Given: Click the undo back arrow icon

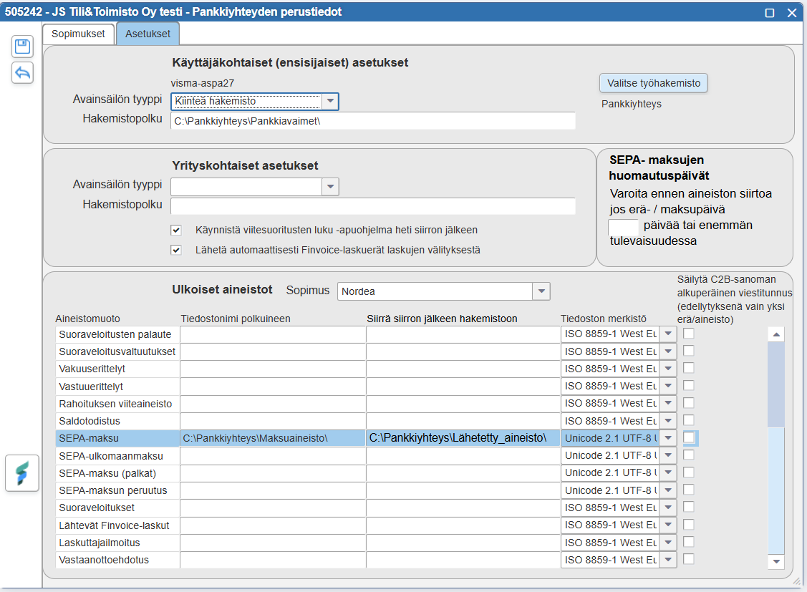Looking at the screenshot, I should [23, 72].
